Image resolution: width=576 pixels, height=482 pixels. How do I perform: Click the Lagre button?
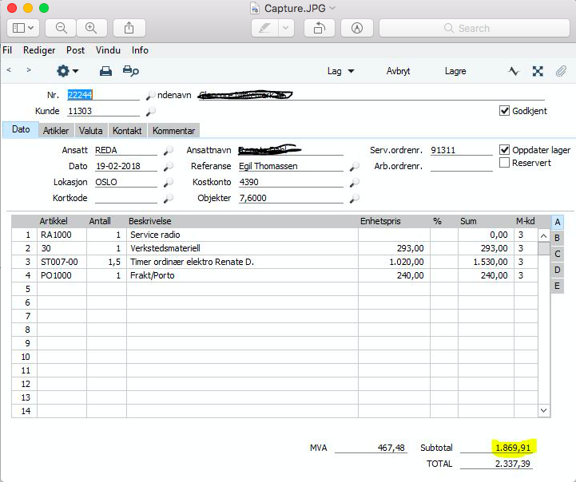pos(455,71)
